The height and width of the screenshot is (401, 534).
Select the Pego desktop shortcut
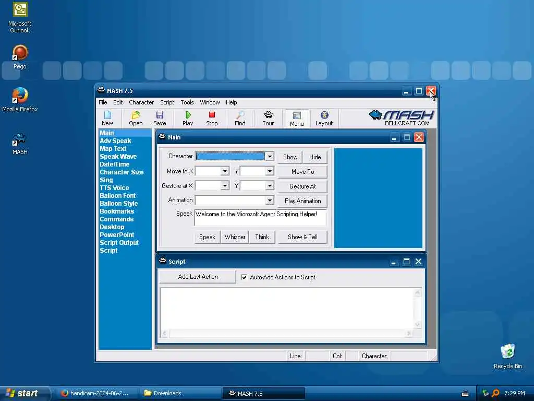pyautogui.click(x=20, y=57)
